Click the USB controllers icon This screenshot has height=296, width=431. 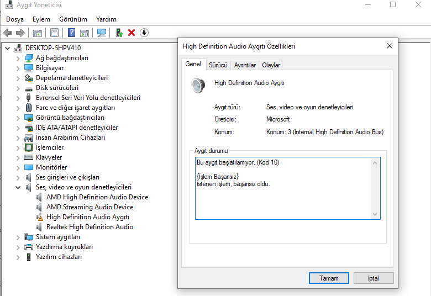pos(28,98)
